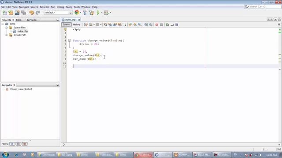Toggle second Navigator filter button

(x=19, y=144)
